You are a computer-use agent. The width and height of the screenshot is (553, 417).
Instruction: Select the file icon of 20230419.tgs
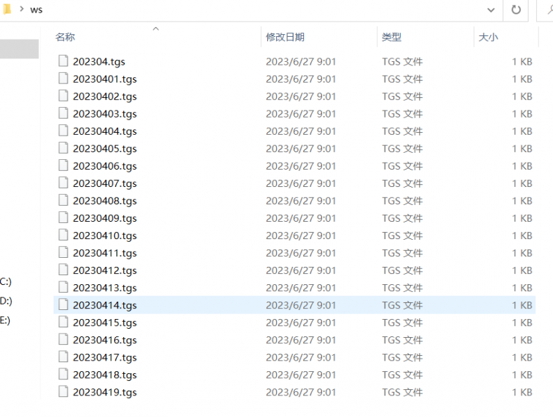pos(64,391)
